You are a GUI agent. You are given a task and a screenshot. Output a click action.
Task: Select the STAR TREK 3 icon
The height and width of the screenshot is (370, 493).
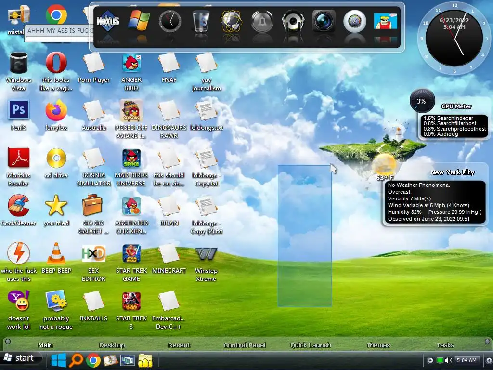pos(131,301)
